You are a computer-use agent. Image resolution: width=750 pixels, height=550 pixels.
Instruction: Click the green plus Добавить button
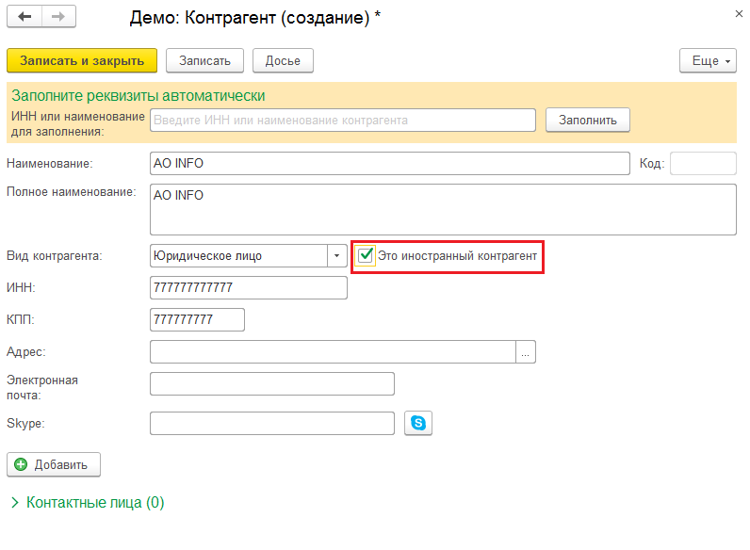coord(54,464)
